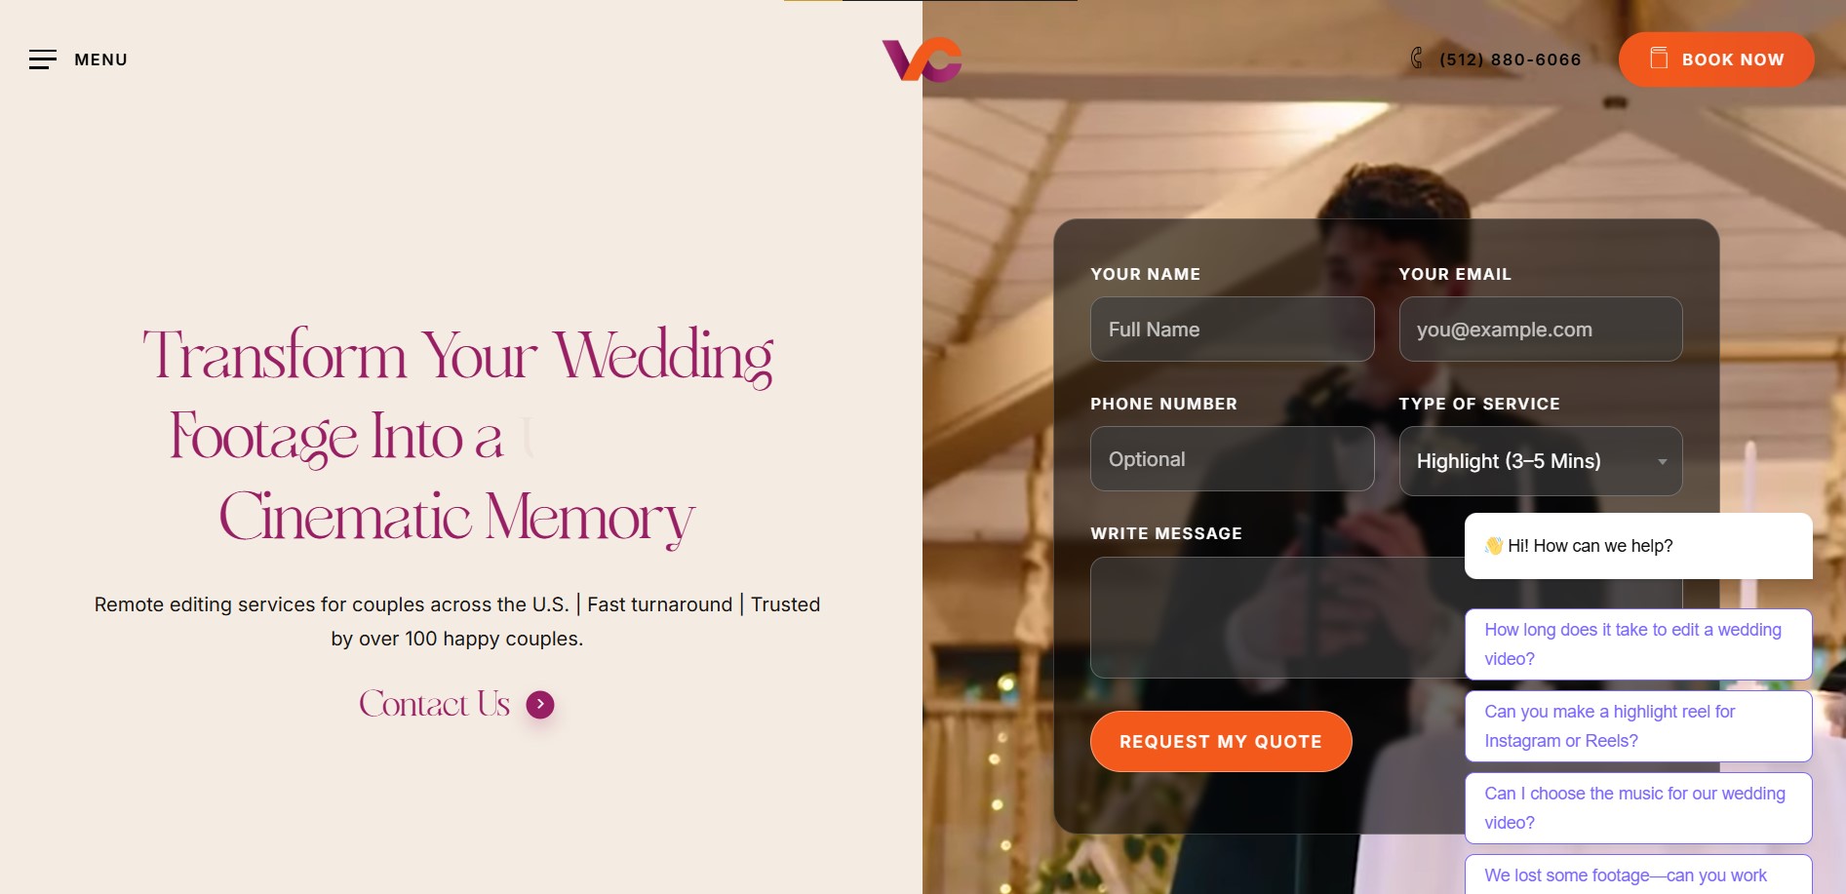
Task: Click Request My Quote button
Action: [1221, 742]
